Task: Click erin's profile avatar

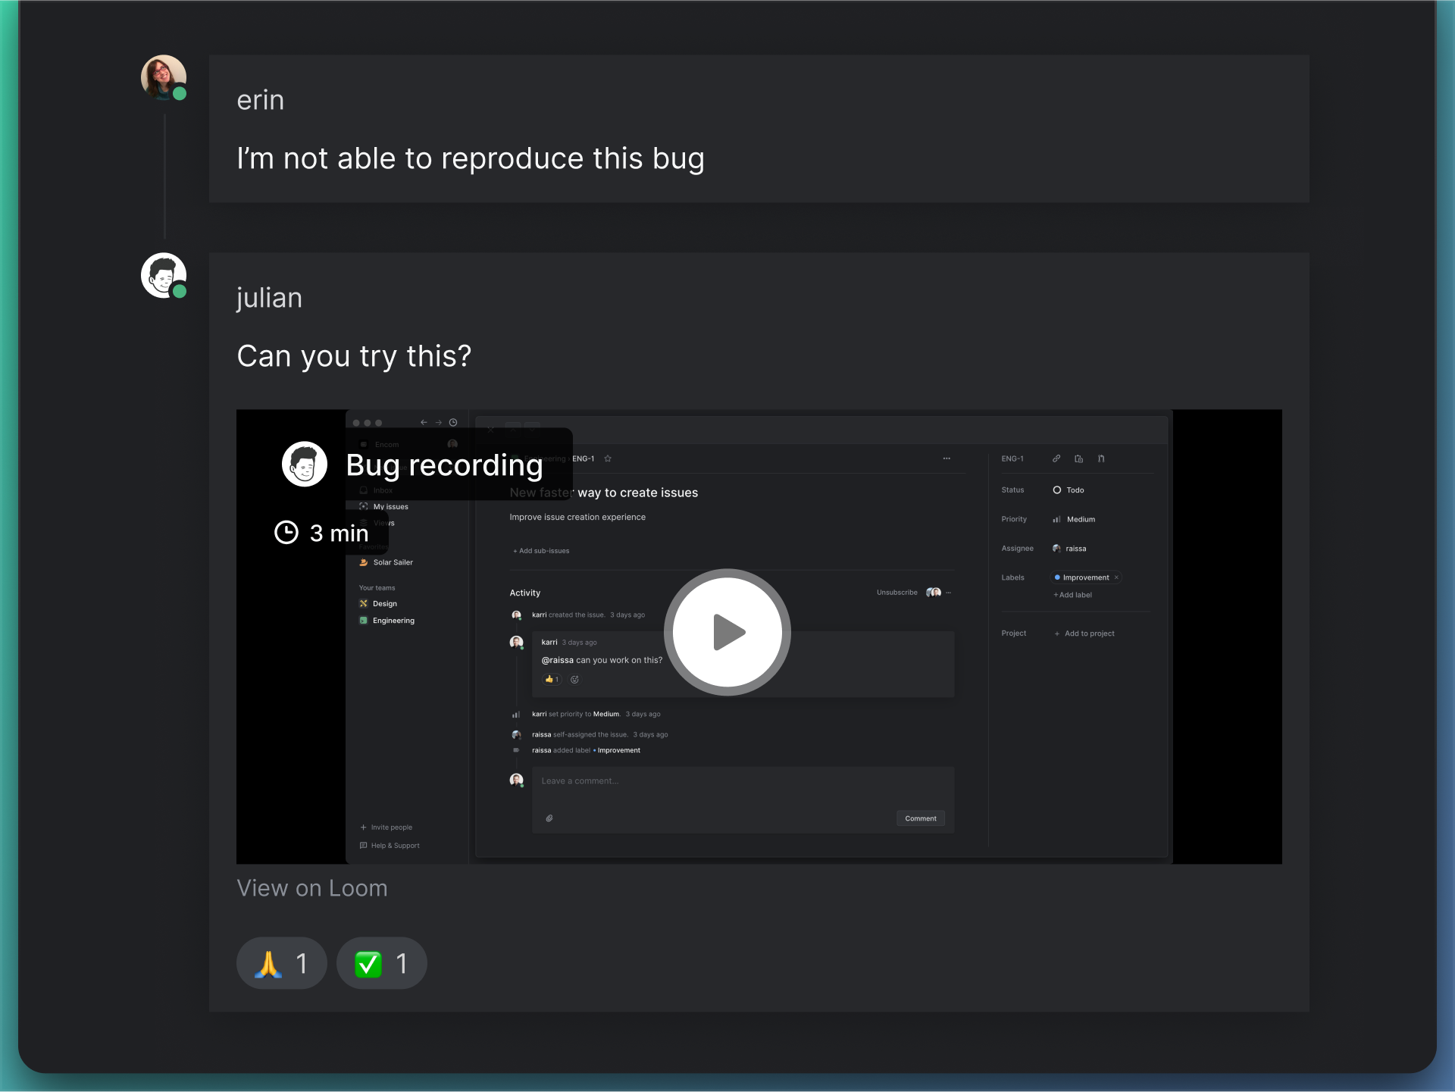Action: pos(163,77)
